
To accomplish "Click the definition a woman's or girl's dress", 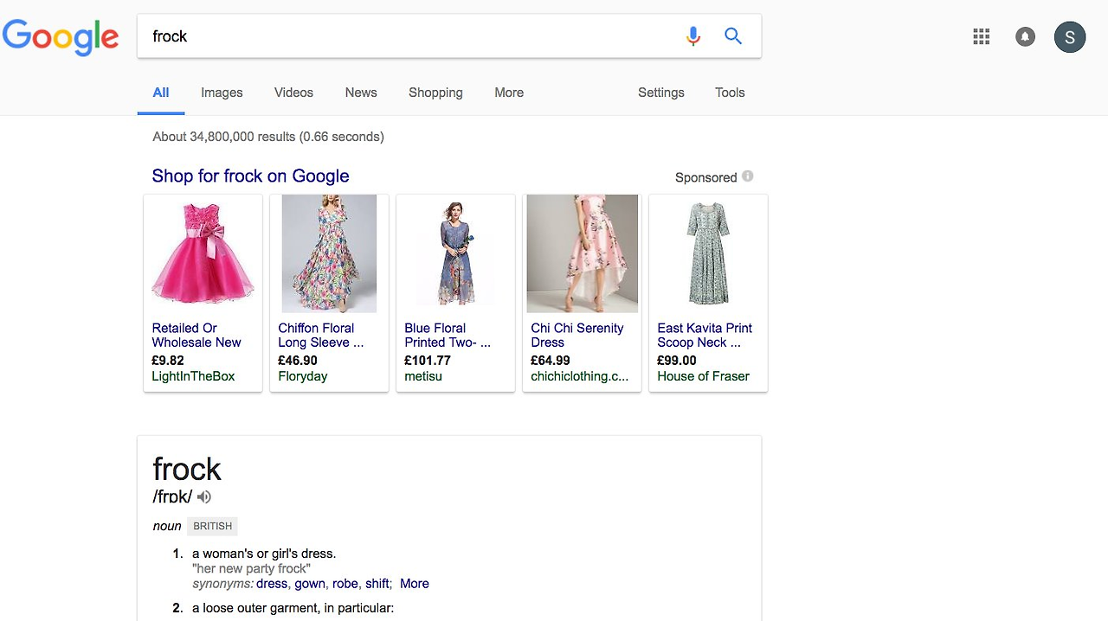I will click(264, 554).
